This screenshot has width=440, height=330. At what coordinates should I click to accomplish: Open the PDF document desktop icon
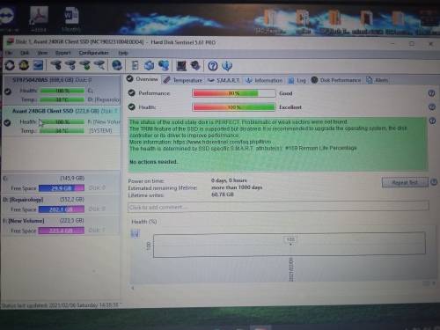[39, 18]
